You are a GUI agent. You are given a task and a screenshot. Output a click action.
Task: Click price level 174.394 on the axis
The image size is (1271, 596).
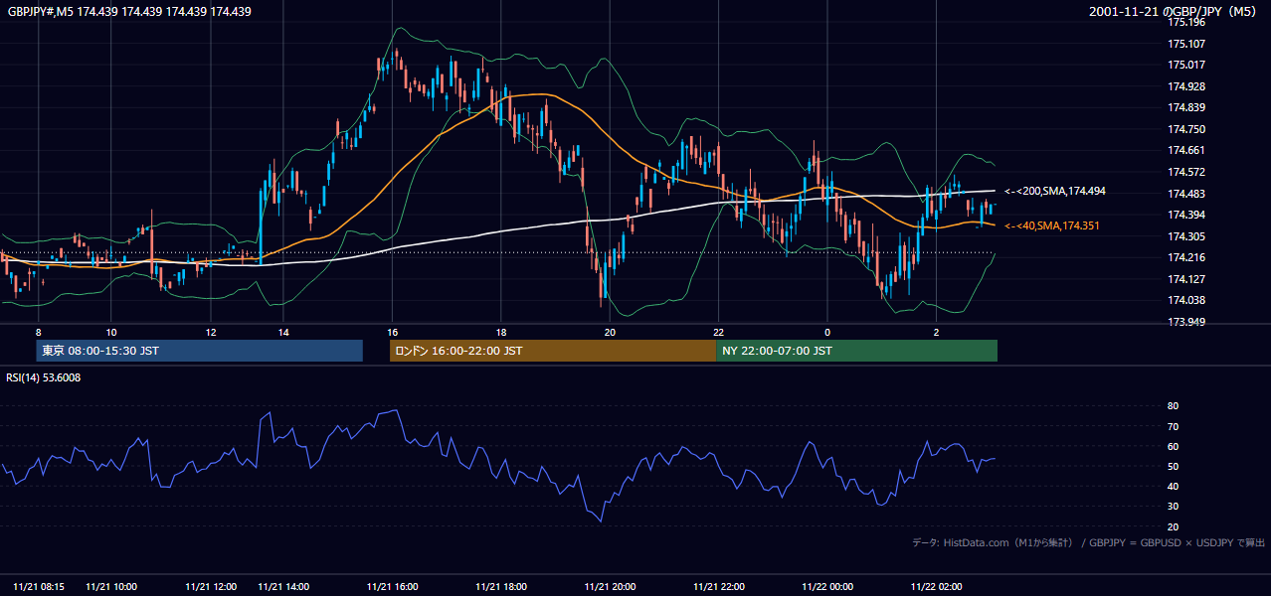coord(1186,215)
